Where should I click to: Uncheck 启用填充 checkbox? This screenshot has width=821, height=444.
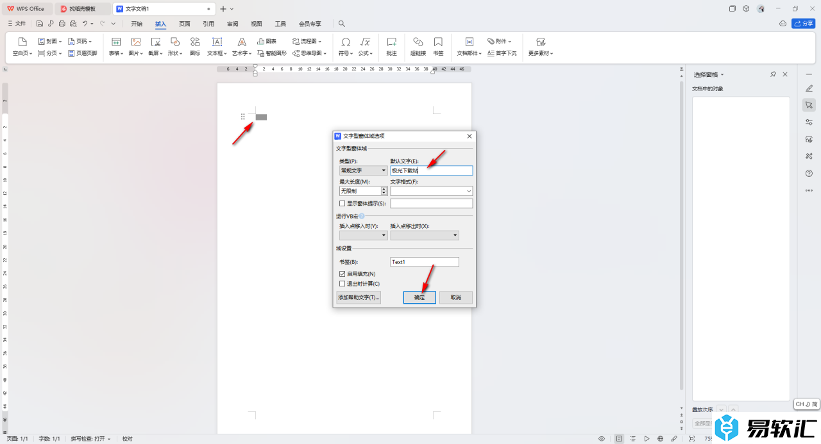pyautogui.click(x=342, y=274)
